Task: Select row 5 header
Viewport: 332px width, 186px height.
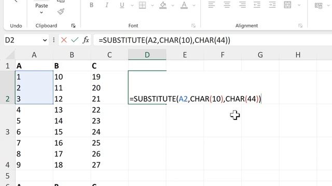Action: tap(8, 176)
